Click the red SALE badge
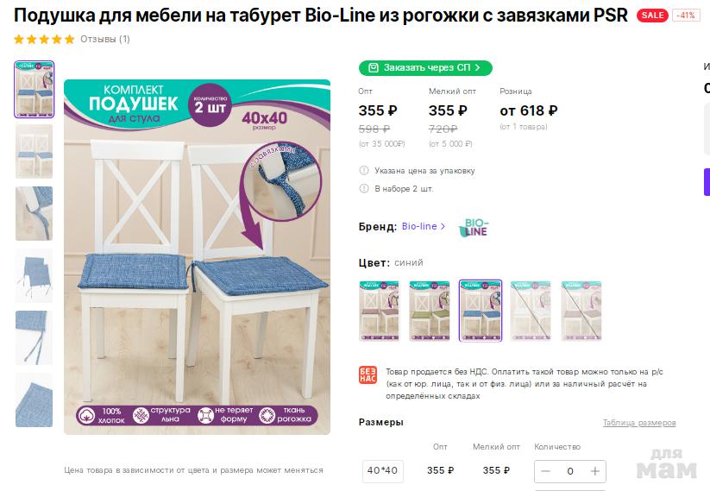The width and height of the screenshot is (710, 491). (652, 16)
